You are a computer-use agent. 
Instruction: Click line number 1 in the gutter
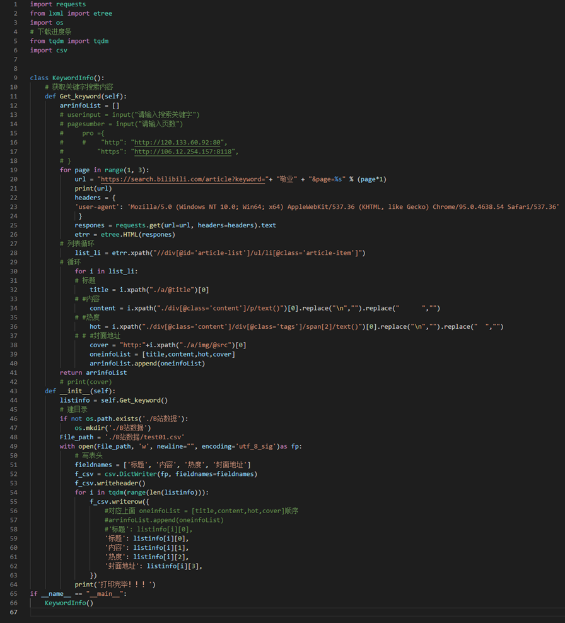tap(16, 4)
